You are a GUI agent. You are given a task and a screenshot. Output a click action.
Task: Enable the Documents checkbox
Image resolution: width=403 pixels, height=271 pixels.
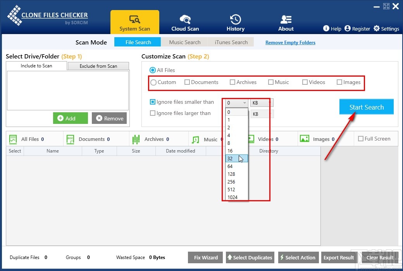pos(187,82)
